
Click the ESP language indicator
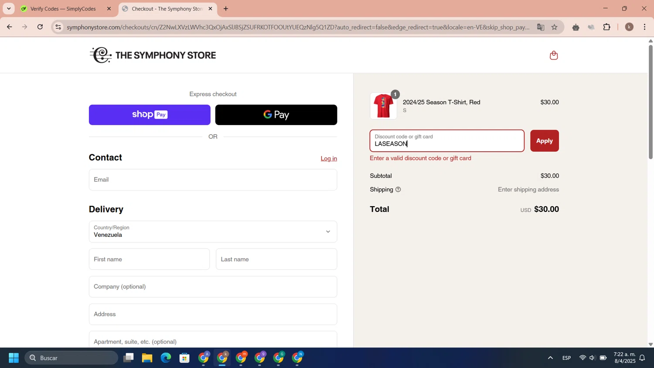566,358
